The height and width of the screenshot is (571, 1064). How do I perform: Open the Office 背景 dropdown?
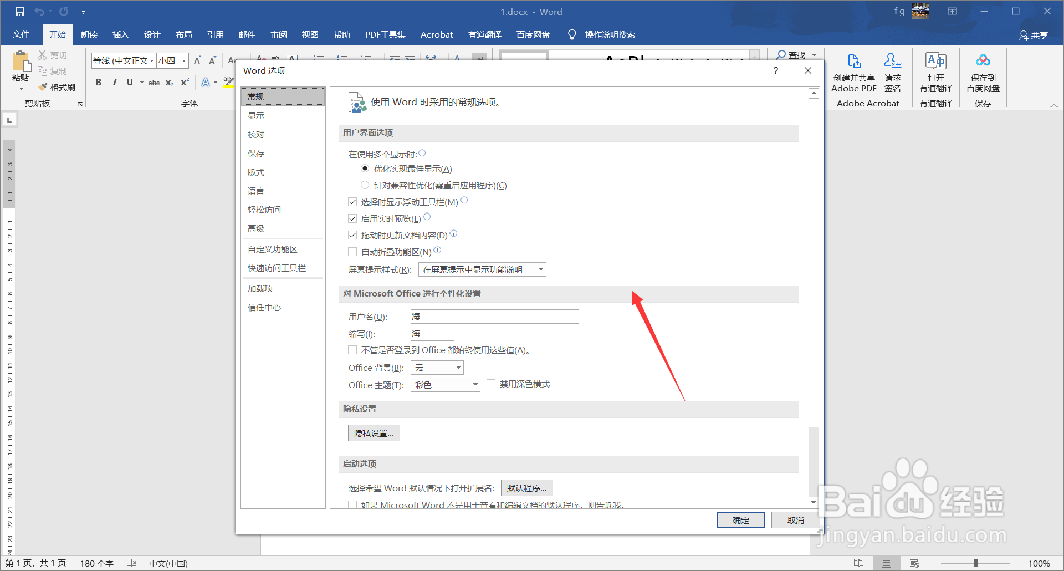pos(437,368)
